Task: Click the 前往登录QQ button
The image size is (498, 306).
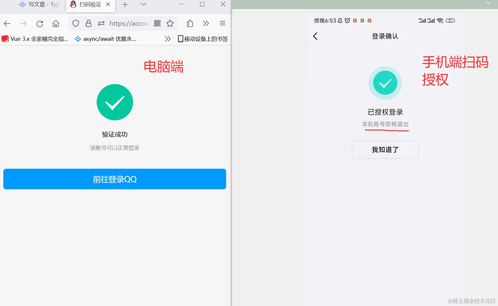Action: point(115,179)
